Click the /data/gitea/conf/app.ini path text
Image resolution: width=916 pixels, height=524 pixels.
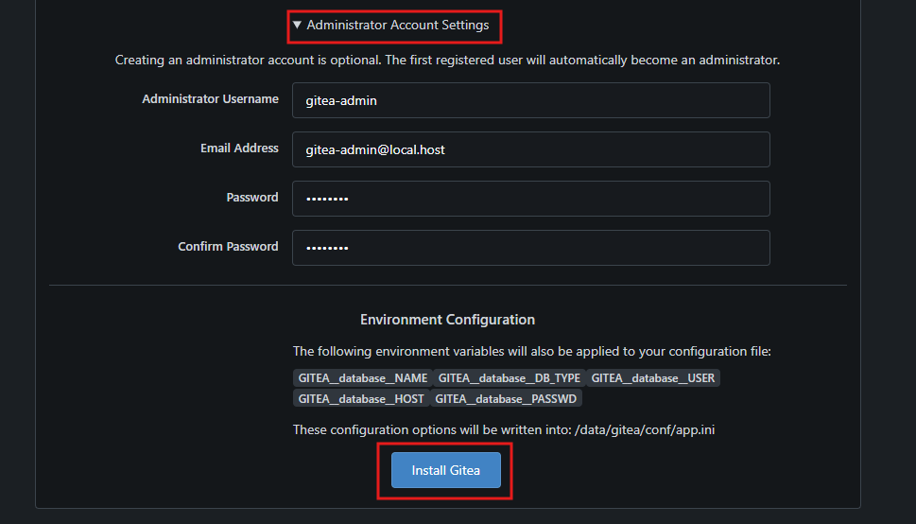click(645, 429)
